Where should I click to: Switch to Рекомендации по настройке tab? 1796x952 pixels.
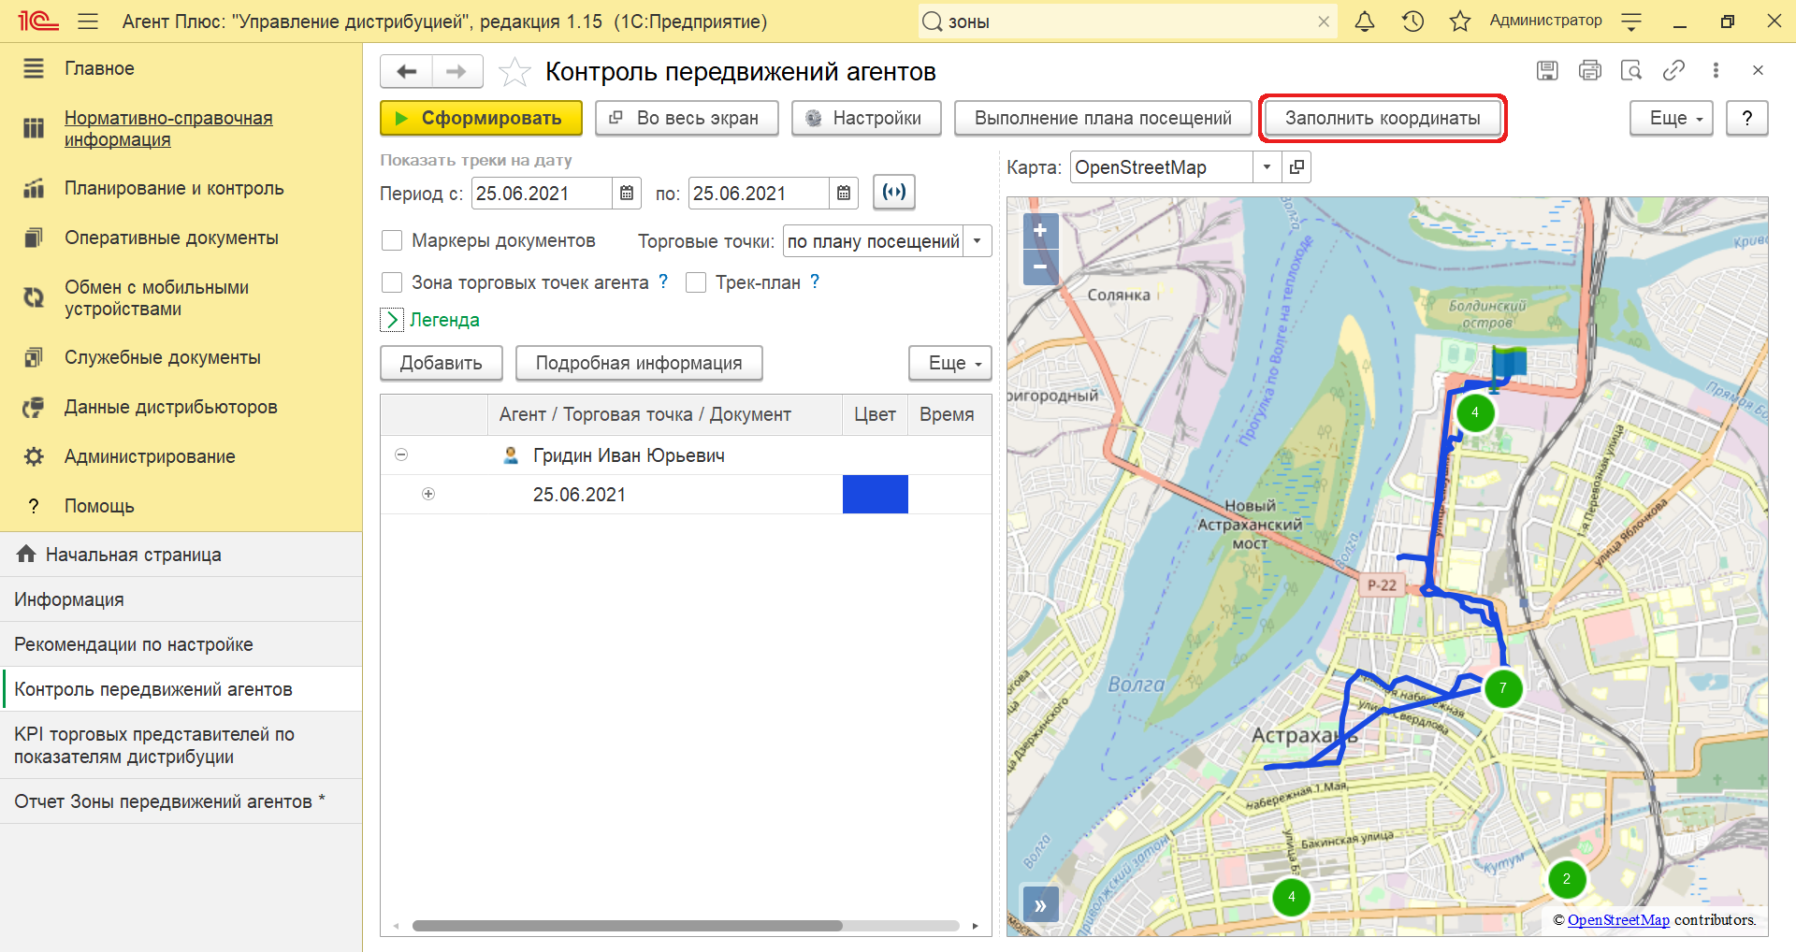click(x=181, y=644)
